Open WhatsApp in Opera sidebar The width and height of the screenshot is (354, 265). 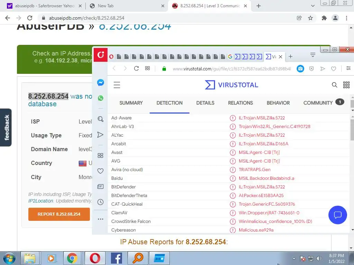point(101,98)
